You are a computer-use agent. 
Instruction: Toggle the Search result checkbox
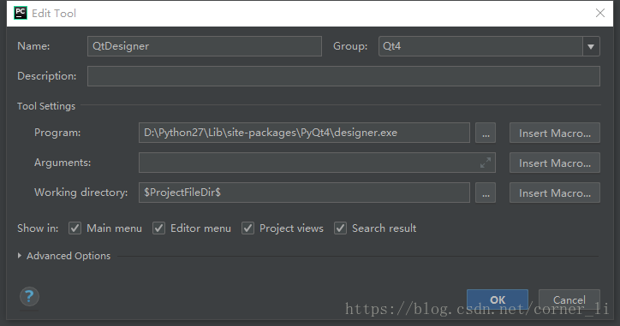340,228
